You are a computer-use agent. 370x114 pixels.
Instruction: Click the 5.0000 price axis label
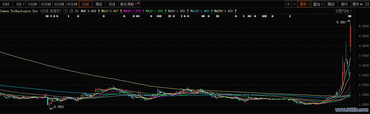pyautogui.click(x=363, y=26)
